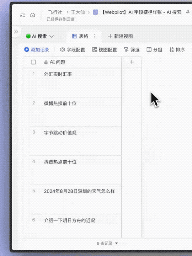Open the 分组 grouping option

point(154,50)
